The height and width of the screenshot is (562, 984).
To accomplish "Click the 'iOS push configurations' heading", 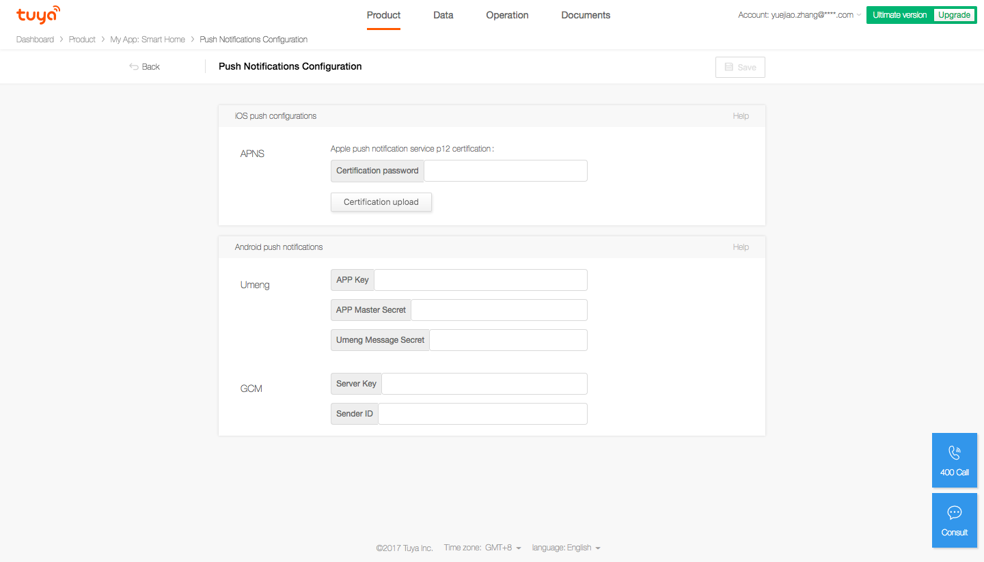I will pos(275,116).
